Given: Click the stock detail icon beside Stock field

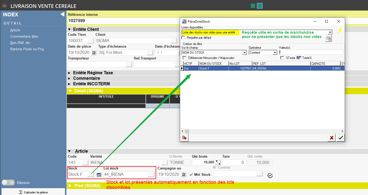Looking at the screenshot, I should pyautogui.click(x=99, y=175).
